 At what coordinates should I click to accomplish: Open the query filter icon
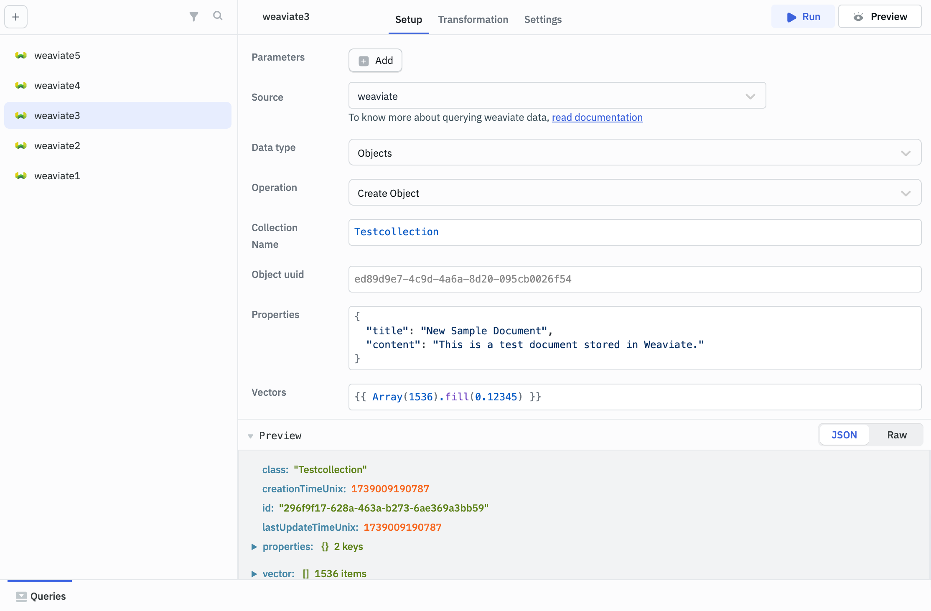(x=193, y=16)
